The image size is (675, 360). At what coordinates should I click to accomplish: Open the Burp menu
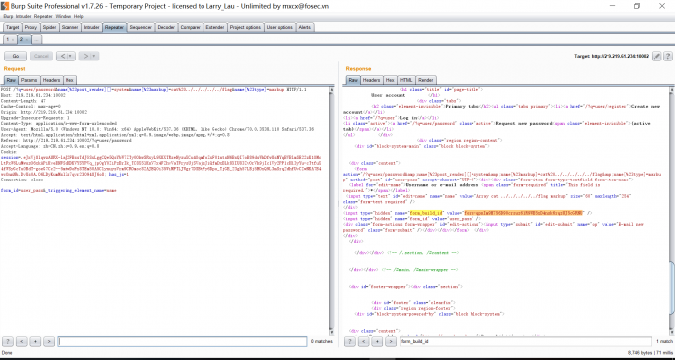coord(8,16)
